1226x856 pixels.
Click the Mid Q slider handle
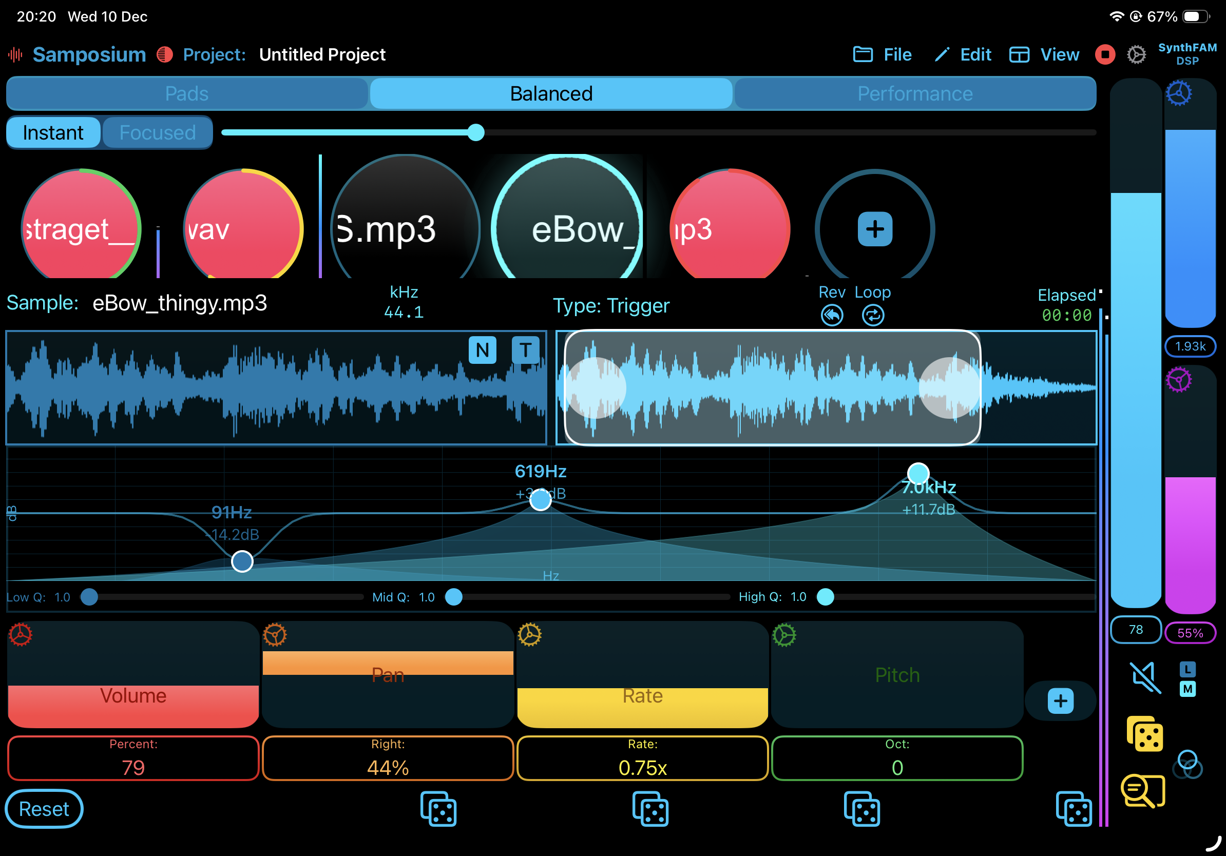454,597
